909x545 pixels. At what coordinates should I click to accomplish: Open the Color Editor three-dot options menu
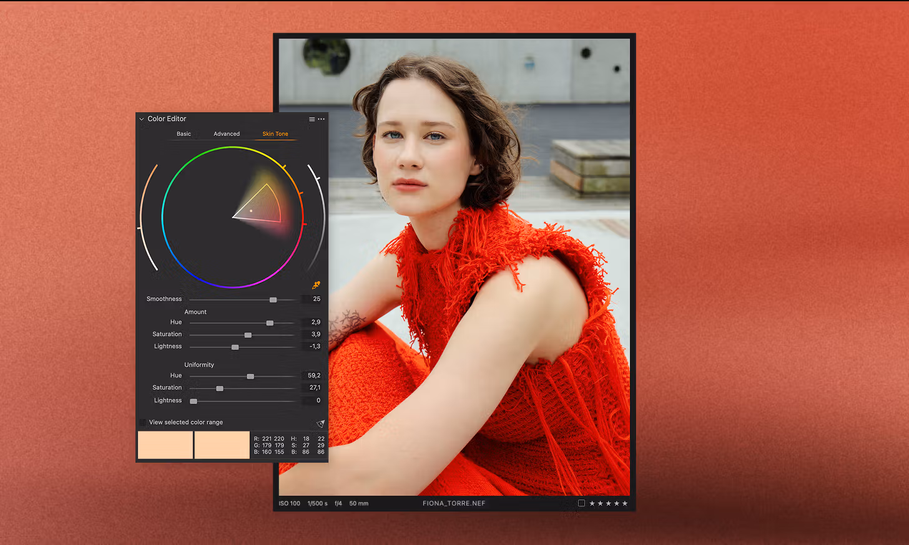click(322, 119)
